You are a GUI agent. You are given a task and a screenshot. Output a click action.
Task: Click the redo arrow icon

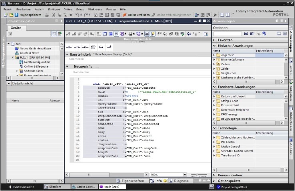86,15
